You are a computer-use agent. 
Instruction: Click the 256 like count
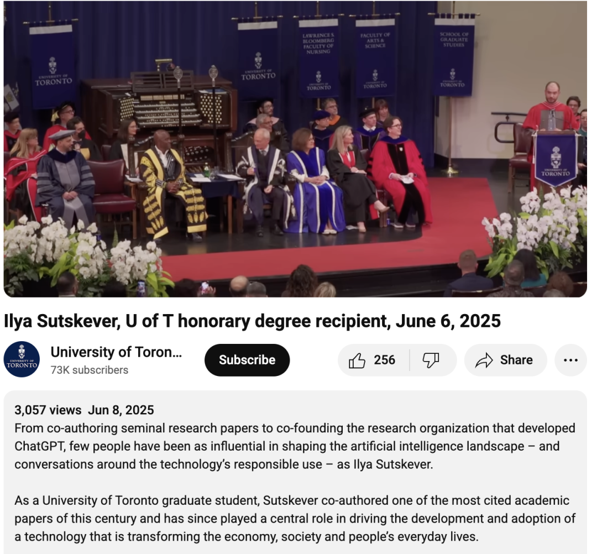coord(384,360)
